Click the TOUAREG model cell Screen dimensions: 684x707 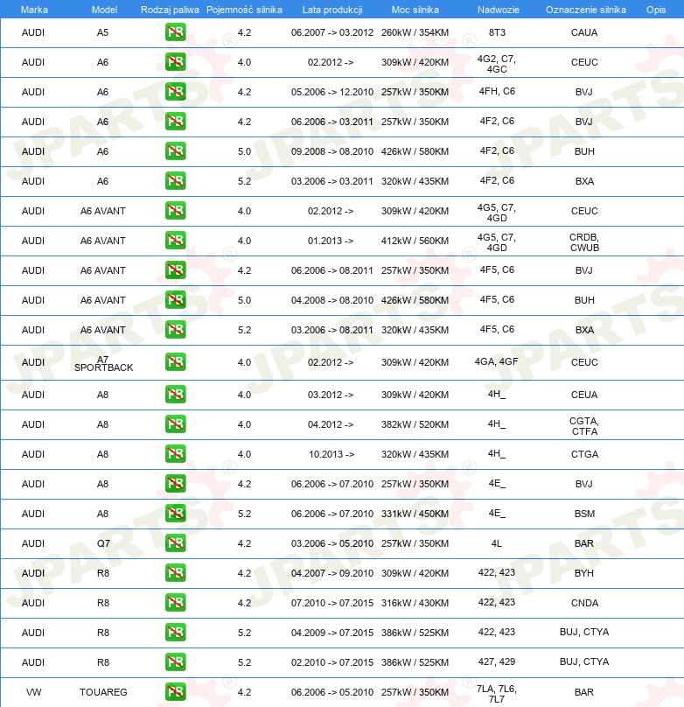103,692
